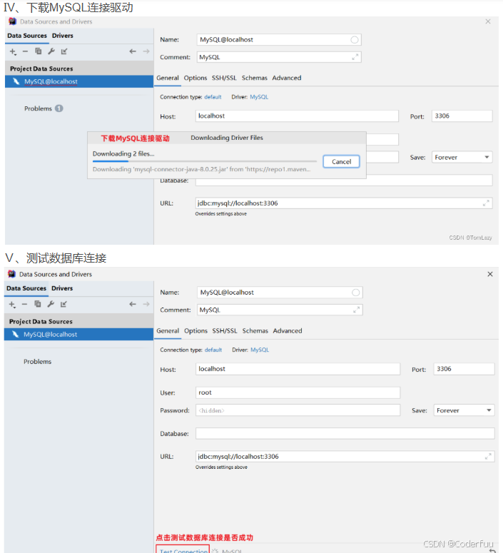The image size is (503, 553).
Task: Click the color circle in the section IV Name field
Action: [x=355, y=40]
